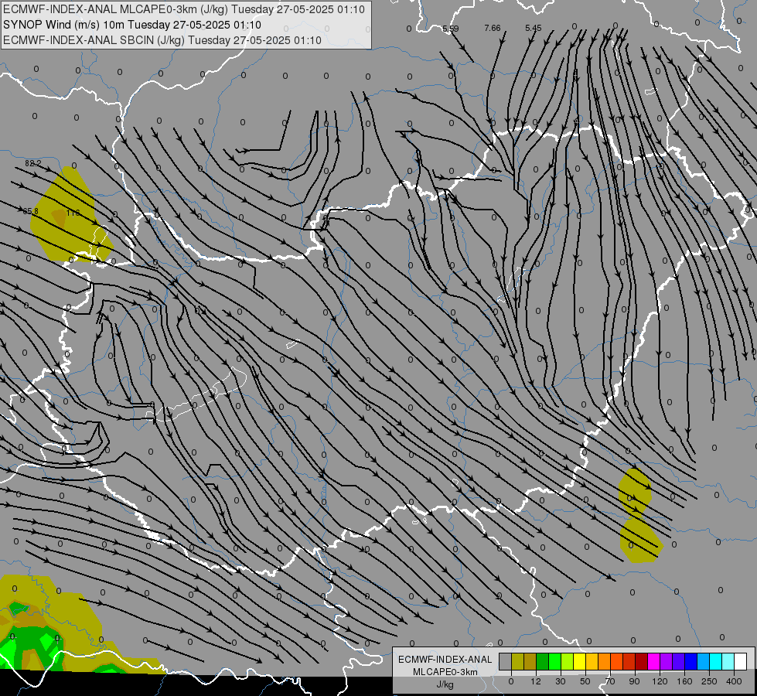Select the sky blue legend swatch
The width and height of the screenshot is (757, 696).
(704, 662)
